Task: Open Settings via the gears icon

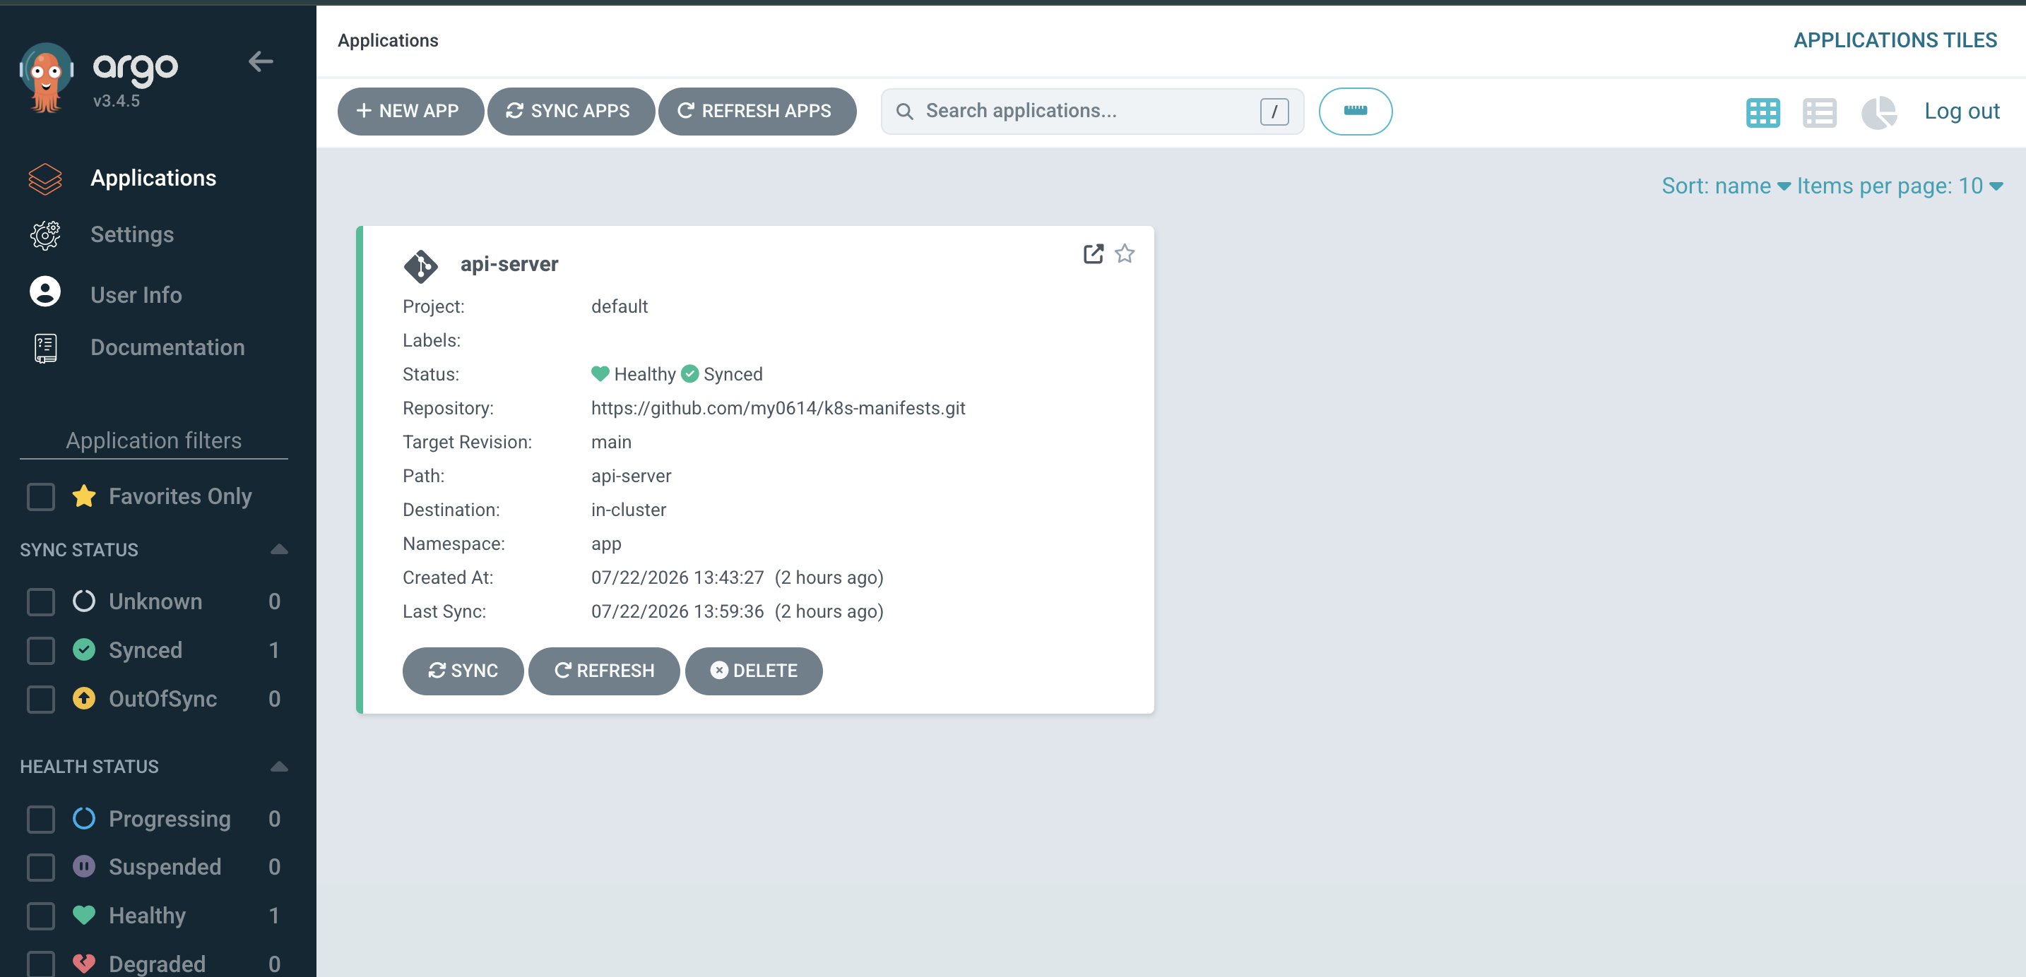Action: [45, 235]
